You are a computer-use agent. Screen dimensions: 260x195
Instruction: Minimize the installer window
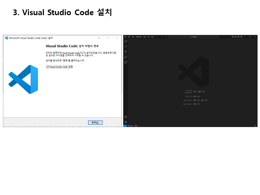[x=99, y=38]
